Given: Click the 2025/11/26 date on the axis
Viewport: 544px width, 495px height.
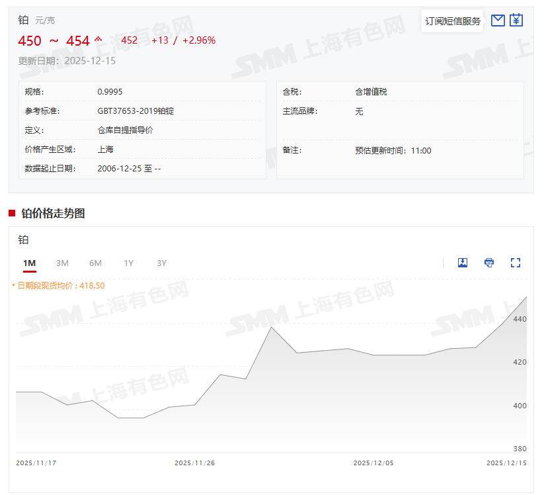Looking at the screenshot, I should [194, 463].
